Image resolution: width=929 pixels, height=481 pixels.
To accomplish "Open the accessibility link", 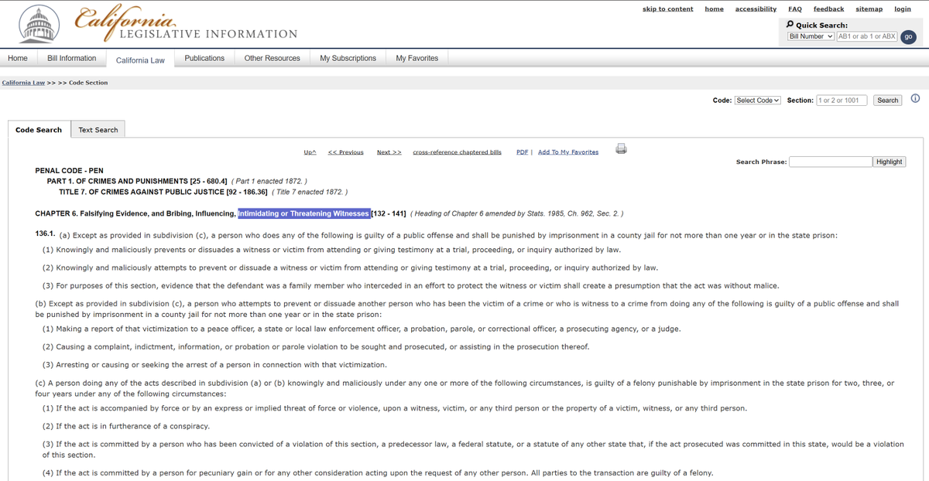I will (x=756, y=9).
